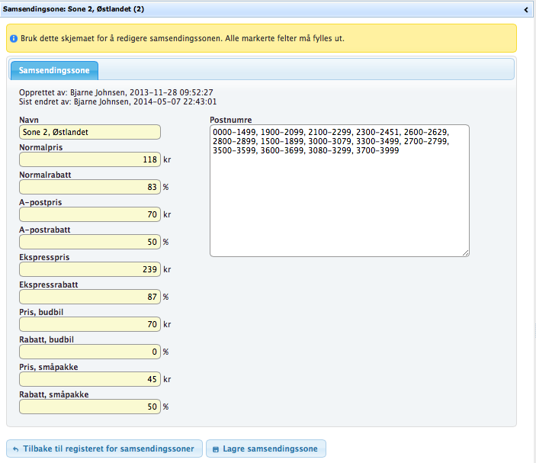Click the save disk icon on Lagre button
536x463 pixels.
point(216,449)
